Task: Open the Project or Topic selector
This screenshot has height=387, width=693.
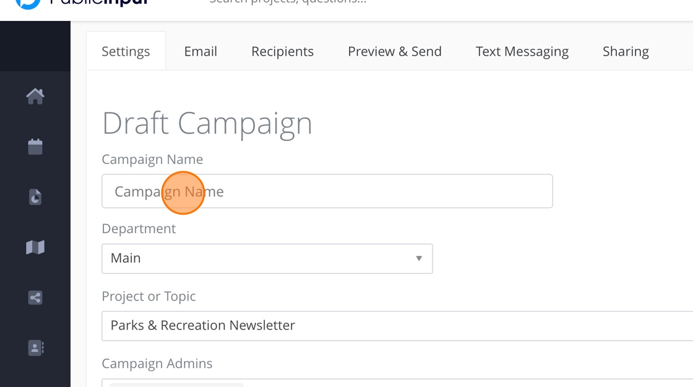Action: [396, 325]
